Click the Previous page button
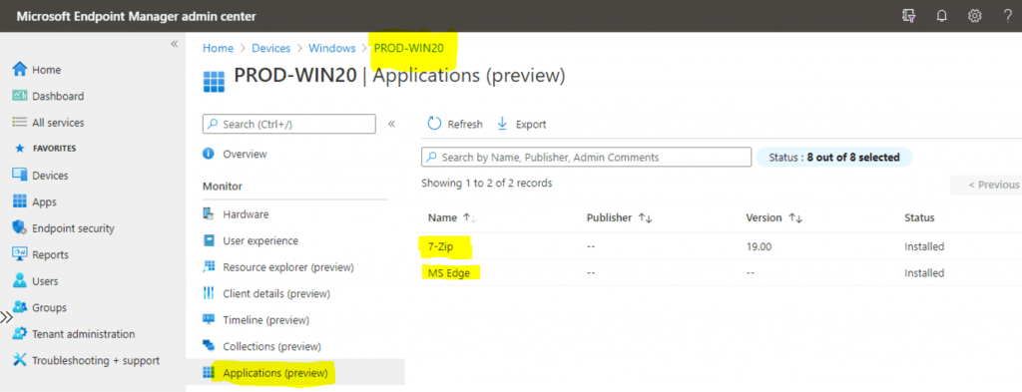Image resolution: width=1022 pixels, height=392 pixels. click(986, 185)
